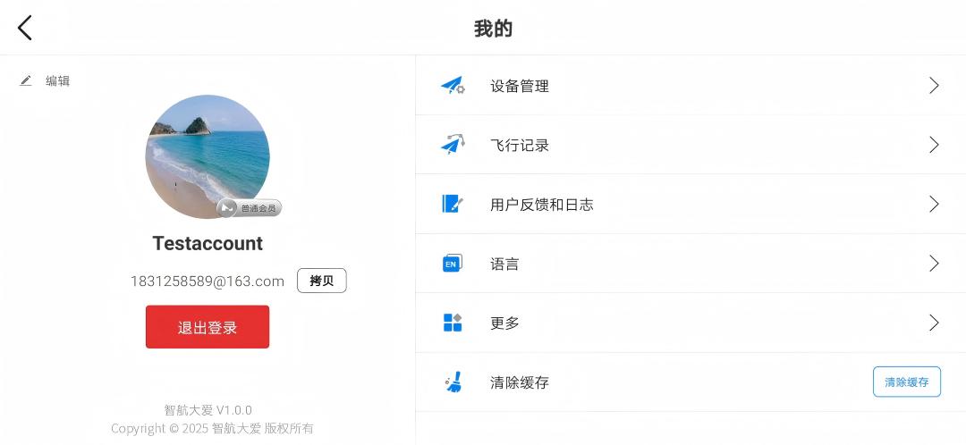Expand the 更多 row chevron

tap(934, 323)
